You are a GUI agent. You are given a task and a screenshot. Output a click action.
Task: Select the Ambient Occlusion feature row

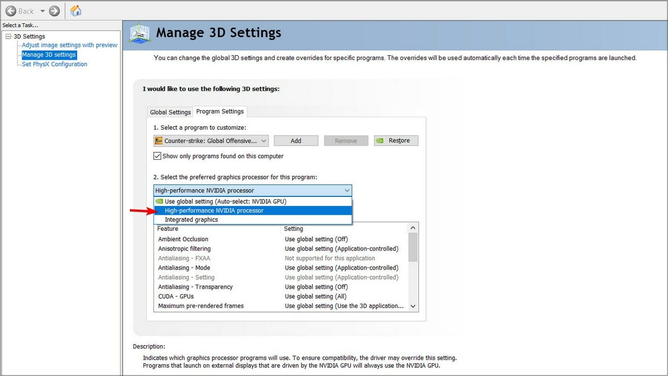tap(281, 239)
